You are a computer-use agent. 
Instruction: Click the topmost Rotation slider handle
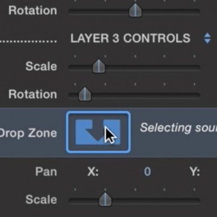(x=135, y=10)
